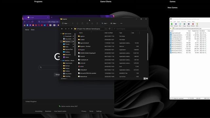
Task: Expand the Attachments folder under OneDrive
Action: point(62,63)
